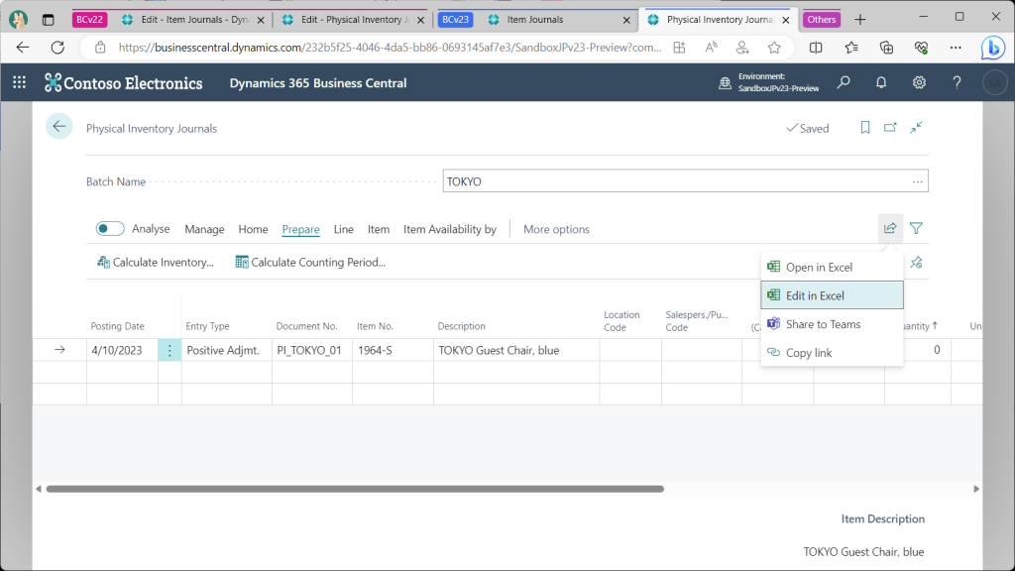Choose Copy link
The image size is (1015, 571).
(x=832, y=353)
